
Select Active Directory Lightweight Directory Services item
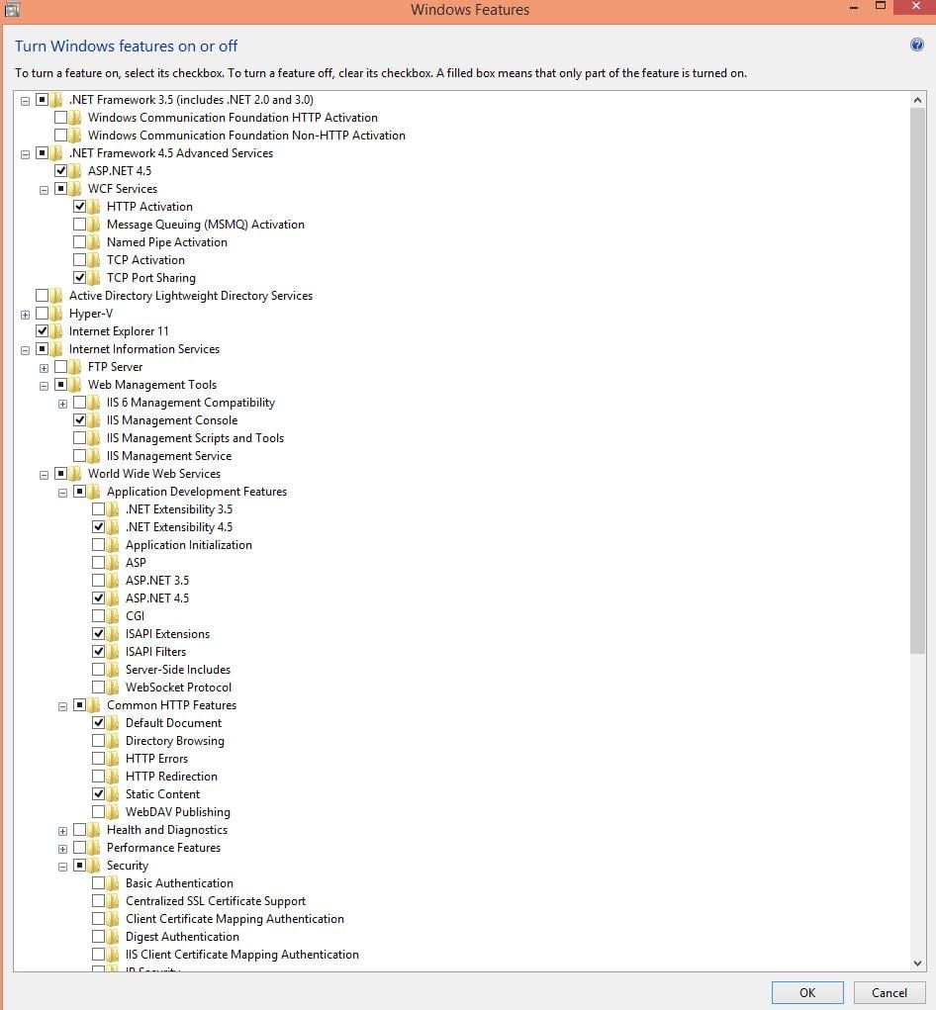pyautogui.click(x=190, y=296)
